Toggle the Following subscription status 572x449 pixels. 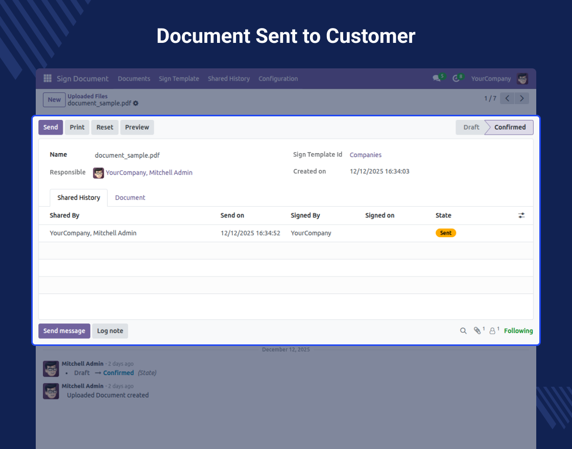(x=518, y=331)
